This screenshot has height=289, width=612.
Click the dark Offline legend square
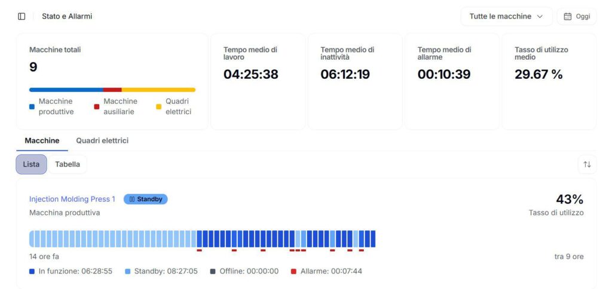(213, 272)
